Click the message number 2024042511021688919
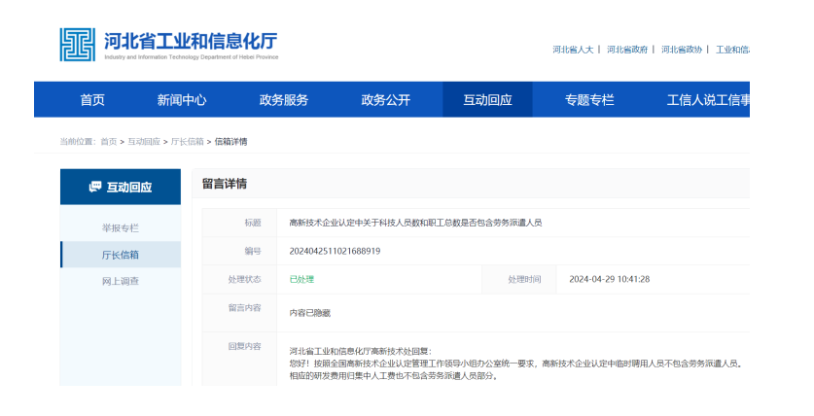Viewport: 814px width, 416px height. (335, 251)
